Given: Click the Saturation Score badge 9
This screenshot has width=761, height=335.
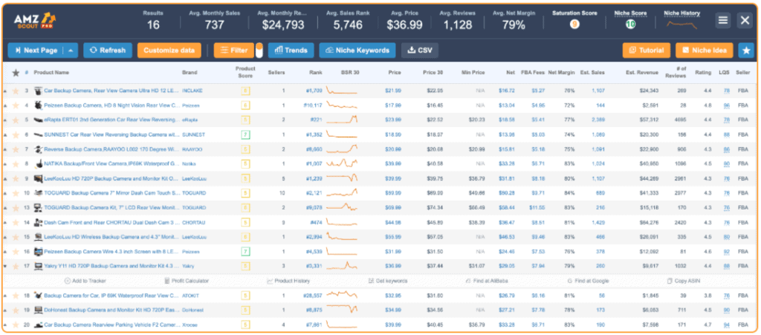Looking at the screenshot, I should pos(574,24).
